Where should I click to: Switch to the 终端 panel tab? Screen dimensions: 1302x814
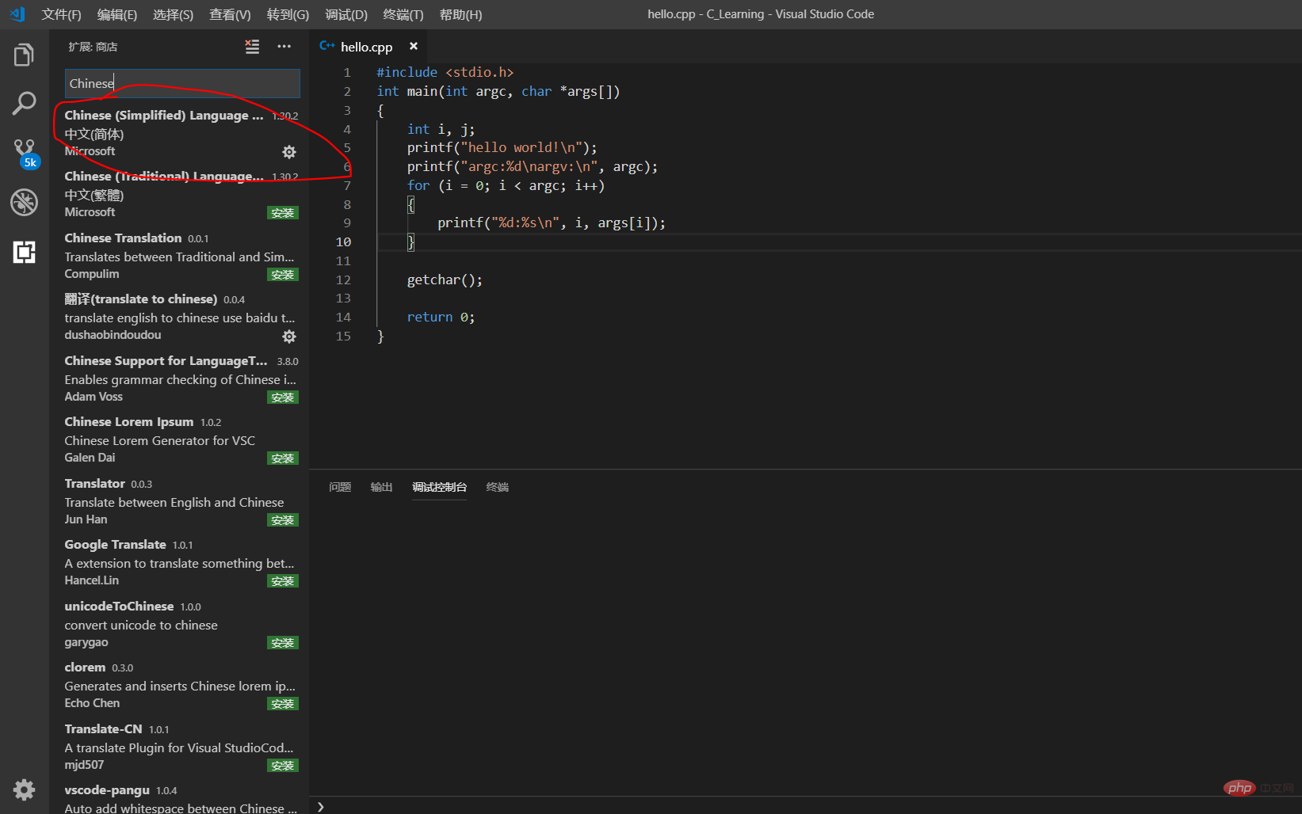[497, 487]
